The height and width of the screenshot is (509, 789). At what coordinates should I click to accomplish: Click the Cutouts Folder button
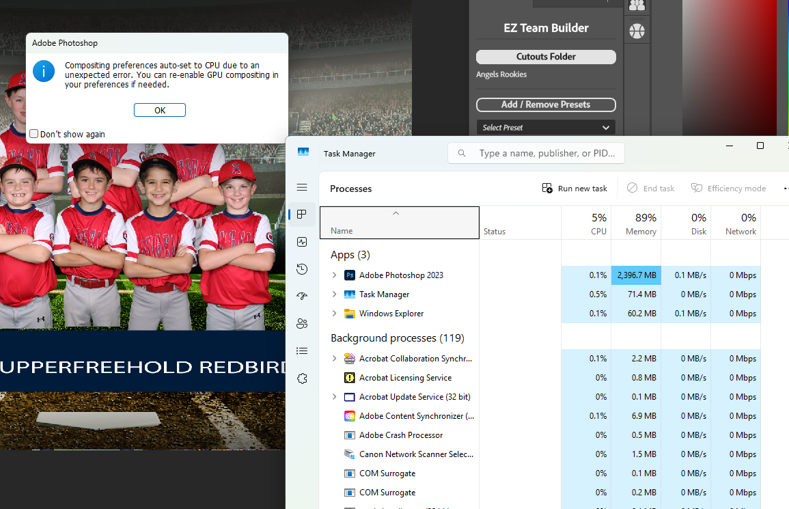tap(546, 57)
